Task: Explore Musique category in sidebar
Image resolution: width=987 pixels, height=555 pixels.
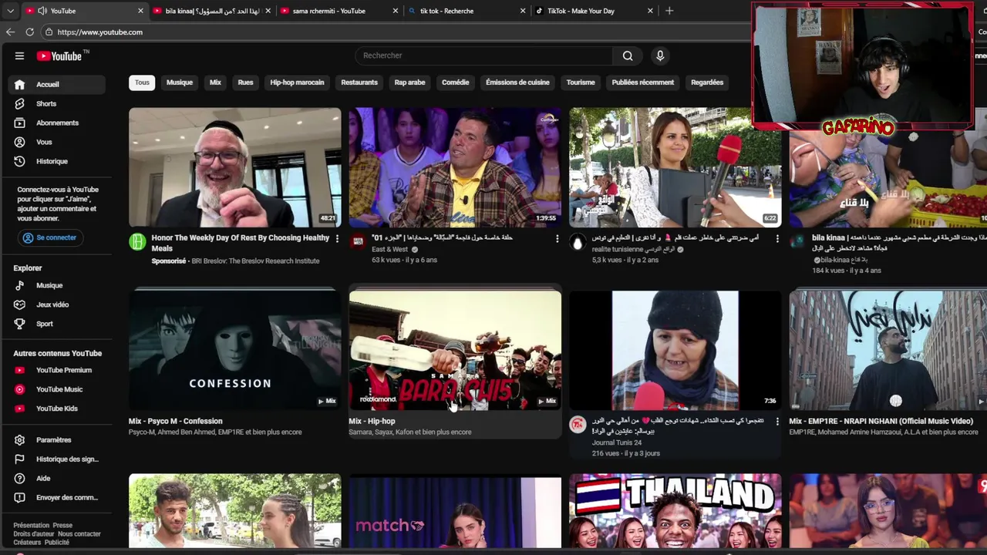Action: click(57, 285)
